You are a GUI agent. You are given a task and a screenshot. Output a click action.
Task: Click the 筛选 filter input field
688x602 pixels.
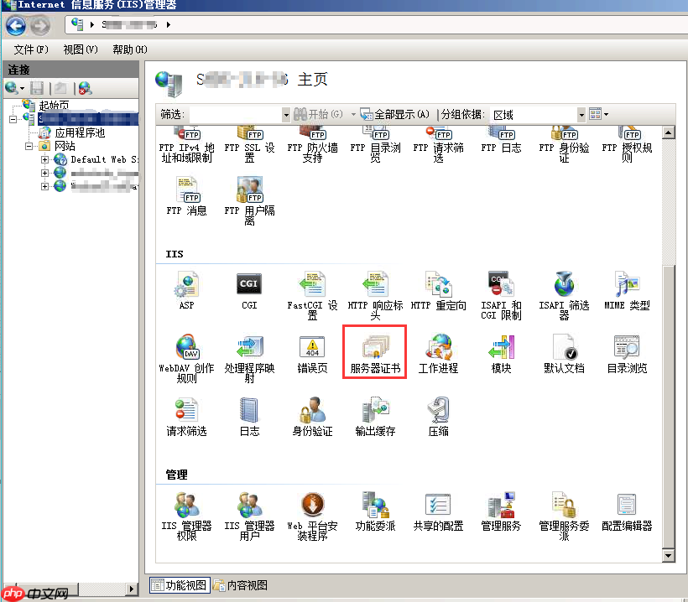pos(236,115)
